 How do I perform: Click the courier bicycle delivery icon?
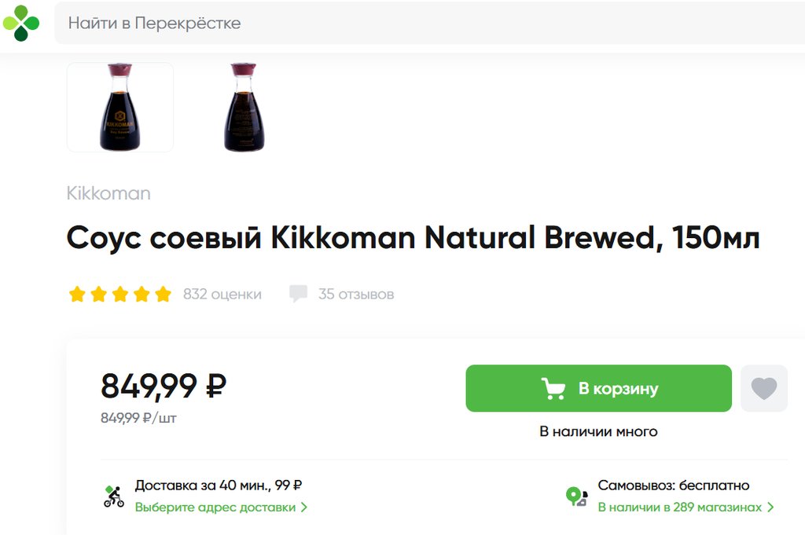click(114, 497)
